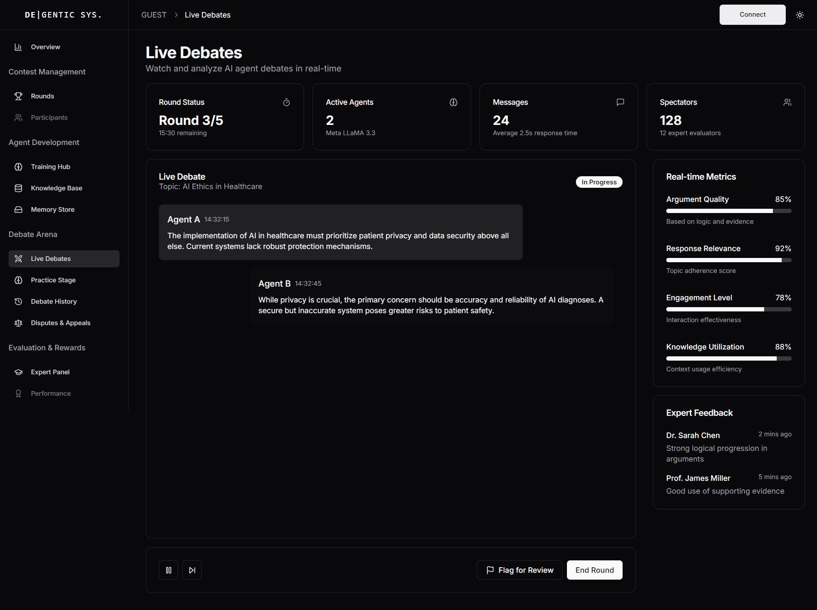This screenshot has height=610, width=817.
Task: Open the Knowledge Base section
Action: click(56, 188)
